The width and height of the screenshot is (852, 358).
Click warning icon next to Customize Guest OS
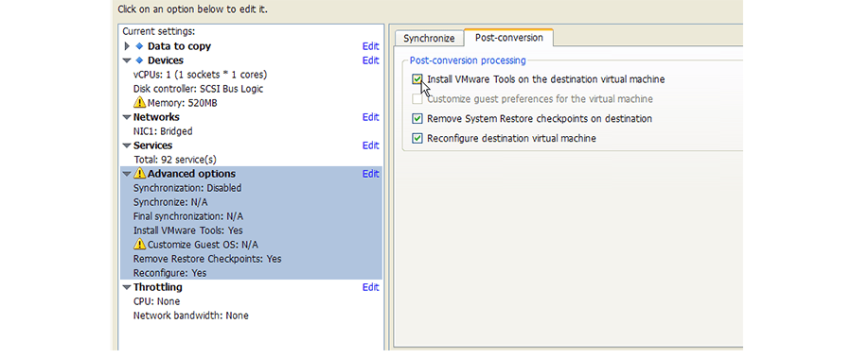[x=140, y=244]
